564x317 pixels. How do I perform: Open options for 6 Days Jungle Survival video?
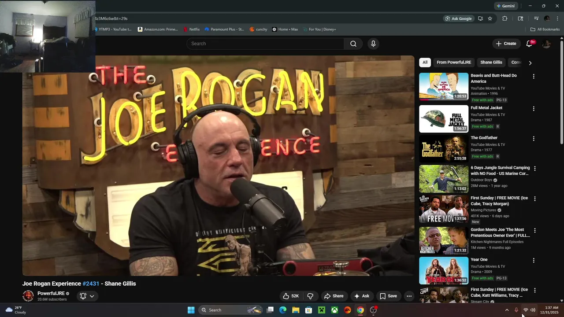click(x=535, y=168)
